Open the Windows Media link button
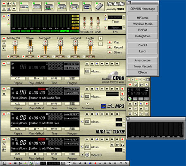 (143, 24)
